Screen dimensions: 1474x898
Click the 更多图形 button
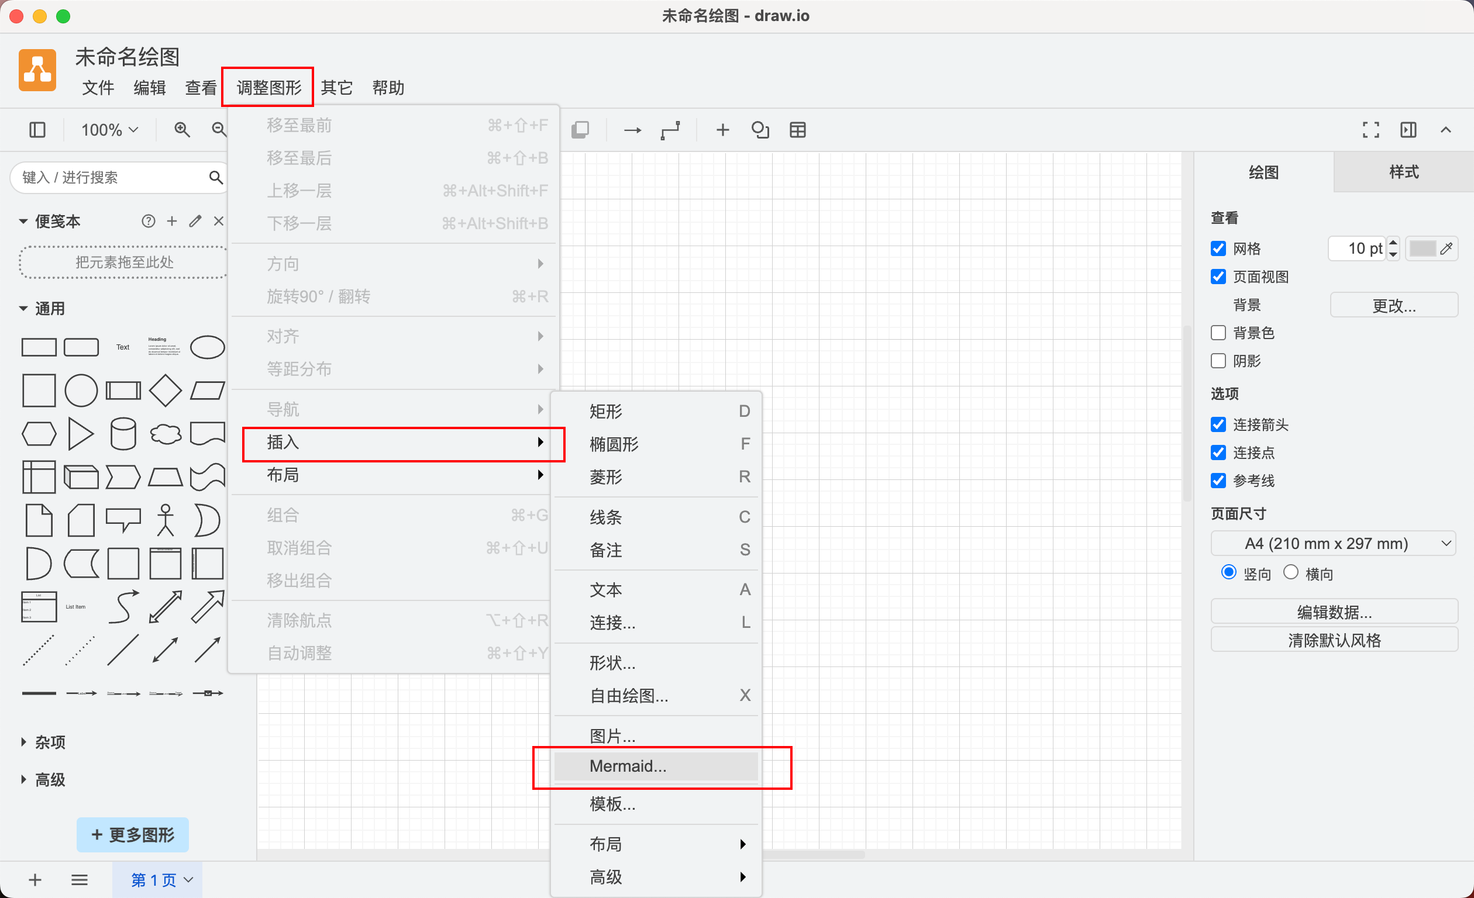pos(133,835)
